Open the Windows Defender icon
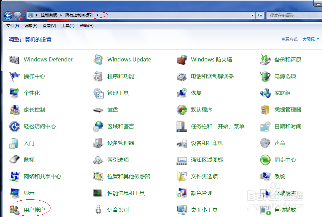The height and width of the screenshot is (217, 322). (14, 60)
